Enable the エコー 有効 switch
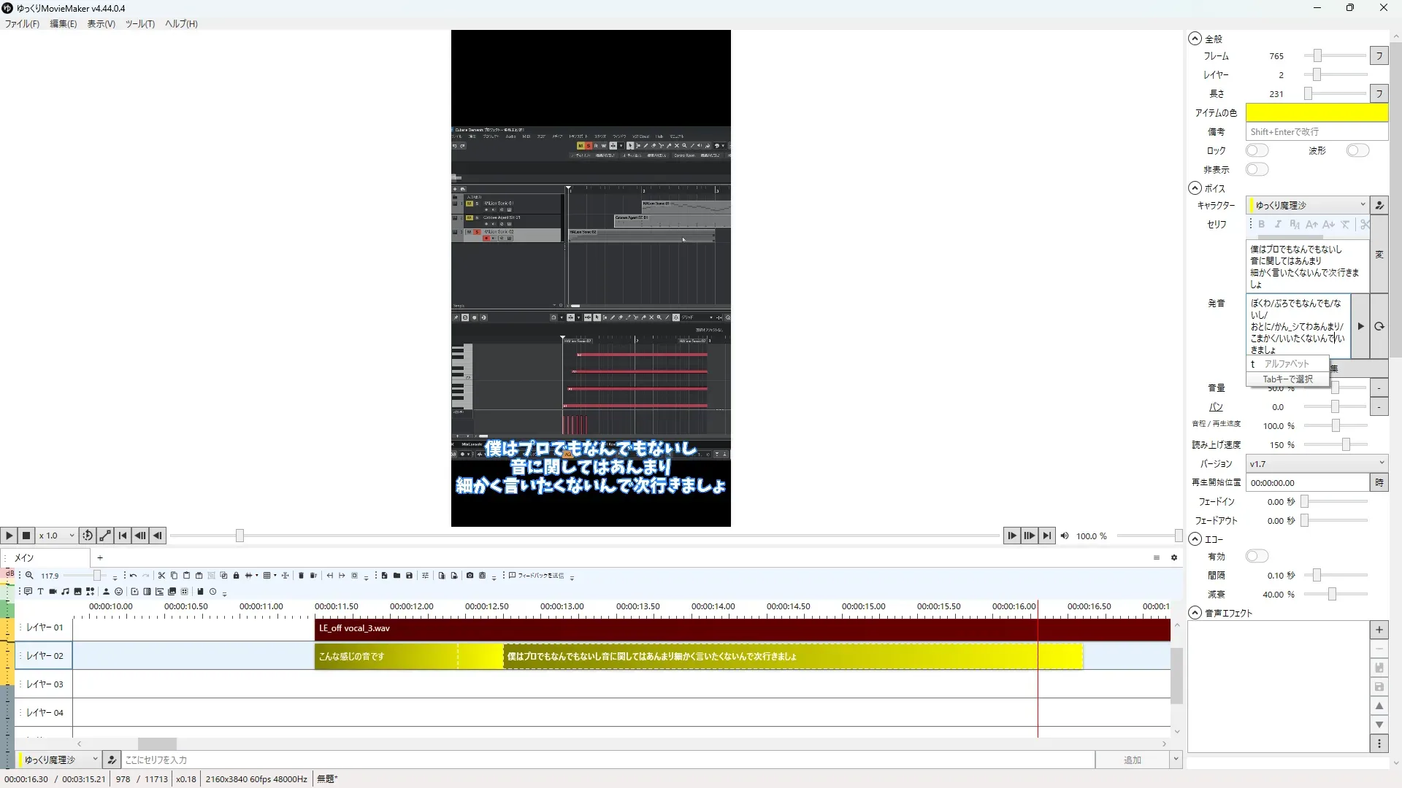Viewport: 1402px width, 788px height. (x=1257, y=556)
